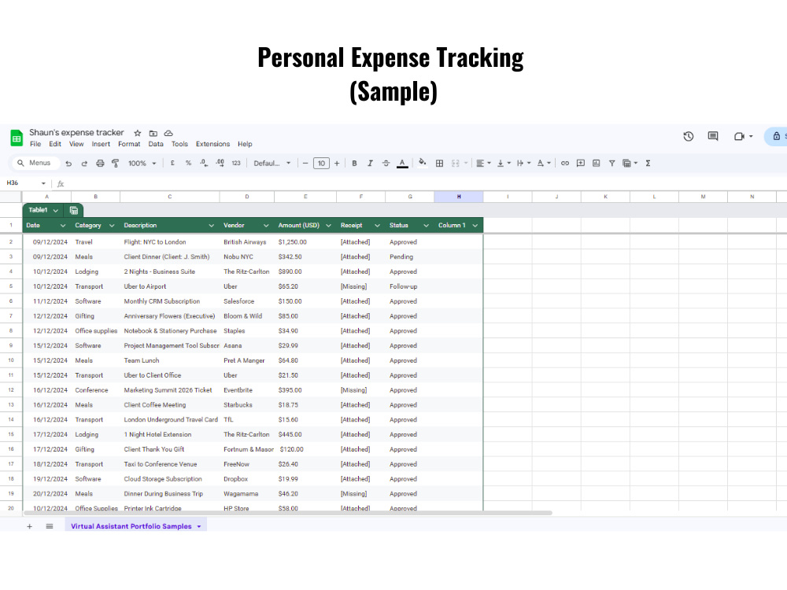787x590 pixels.
Task: Click the Name box showing H36
Action: point(25,183)
